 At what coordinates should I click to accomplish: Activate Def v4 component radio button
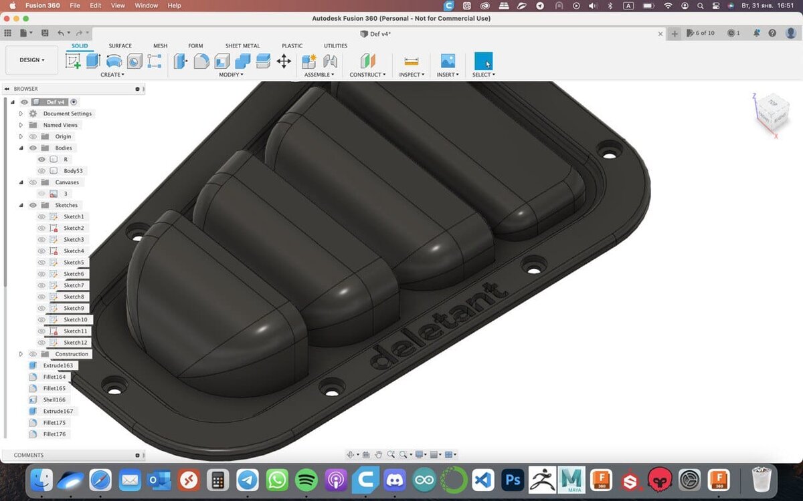click(74, 102)
